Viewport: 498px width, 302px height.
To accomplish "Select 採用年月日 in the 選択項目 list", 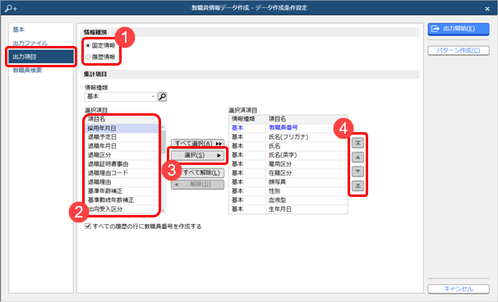I will point(122,129).
